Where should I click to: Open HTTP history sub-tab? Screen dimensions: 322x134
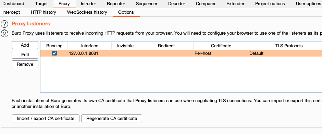pos(43,12)
